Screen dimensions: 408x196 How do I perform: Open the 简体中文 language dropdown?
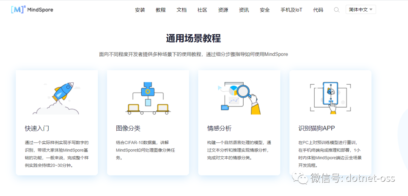[x=361, y=9]
